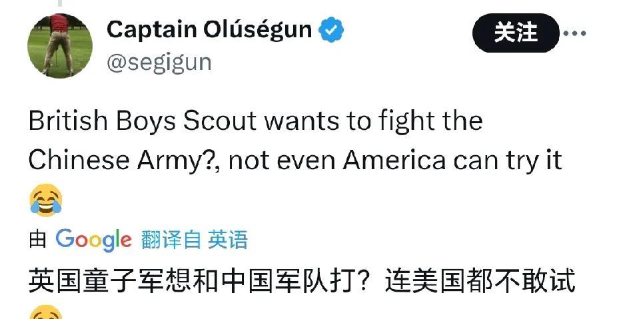Open the golfer profile avatar
The height and width of the screenshot is (319, 617).
[x=60, y=45]
